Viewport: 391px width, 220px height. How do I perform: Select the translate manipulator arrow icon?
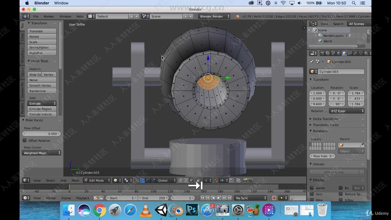(x=142, y=180)
